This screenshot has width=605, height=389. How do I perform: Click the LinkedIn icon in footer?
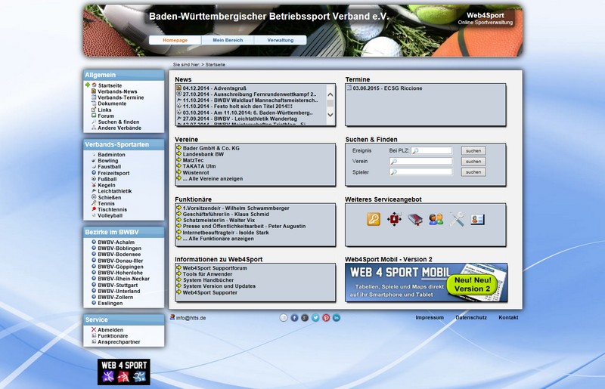pyautogui.click(x=337, y=318)
